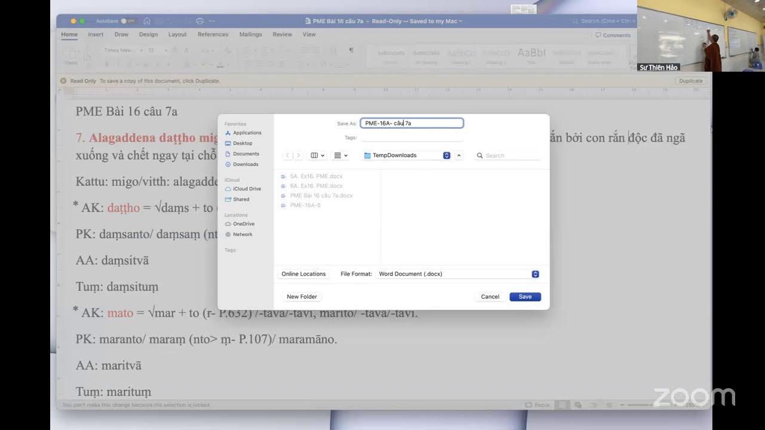The width and height of the screenshot is (765, 430).
Task: Click the Print icon in Word's title bar
Action: [200, 21]
